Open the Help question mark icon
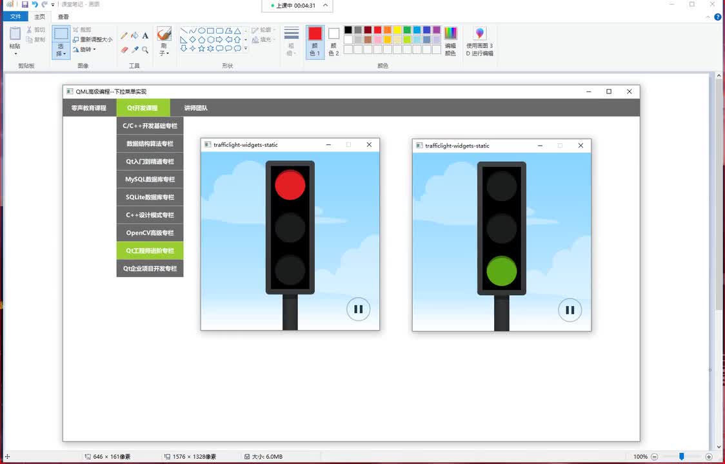725x464 pixels. [x=718, y=17]
